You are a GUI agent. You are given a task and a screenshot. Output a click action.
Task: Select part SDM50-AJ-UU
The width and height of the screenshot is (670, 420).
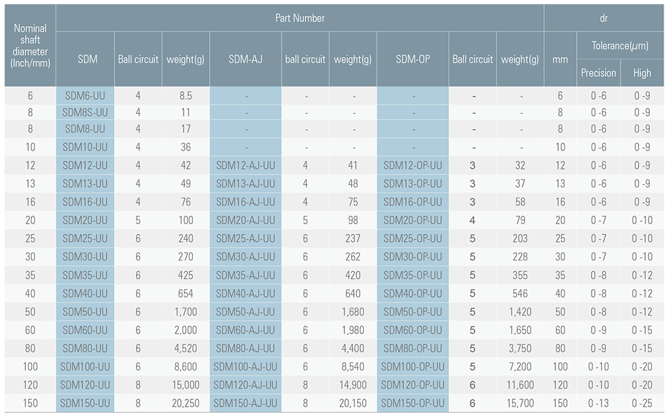[245, 312]
